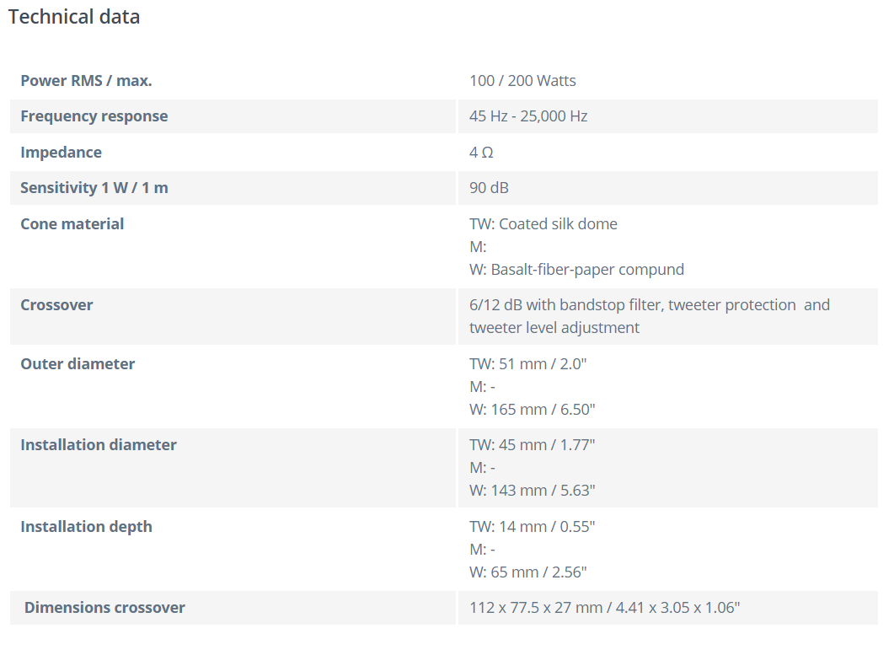
Task: Select the Installation diameter label
Action: point(99,445)
